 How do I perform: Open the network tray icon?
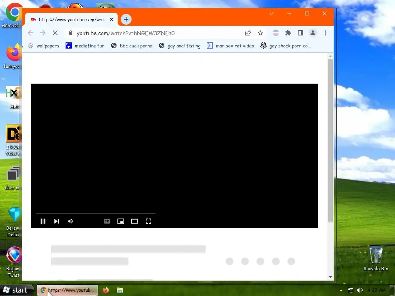point(350,291)
